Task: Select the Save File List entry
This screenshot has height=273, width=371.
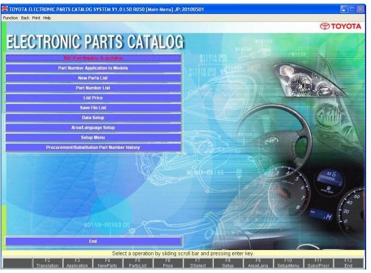Action: [x=93, y=107]
